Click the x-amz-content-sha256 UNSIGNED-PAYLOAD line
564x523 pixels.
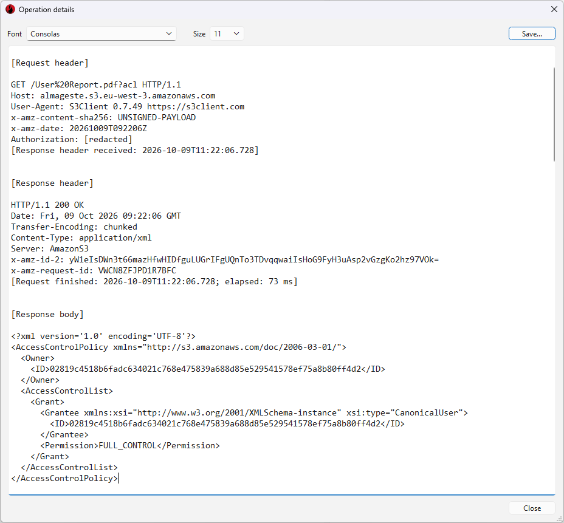click(103, 118)
